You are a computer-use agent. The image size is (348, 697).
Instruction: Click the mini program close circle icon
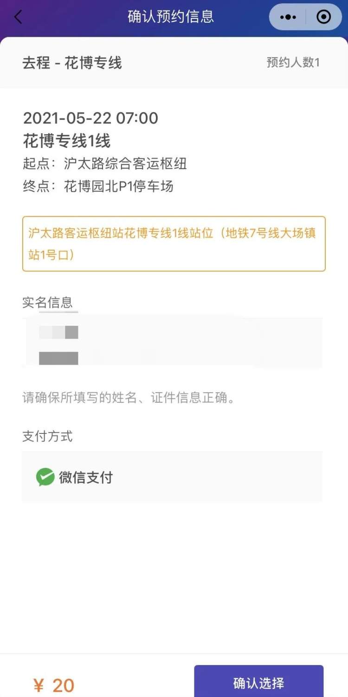(x=323, y=17)
